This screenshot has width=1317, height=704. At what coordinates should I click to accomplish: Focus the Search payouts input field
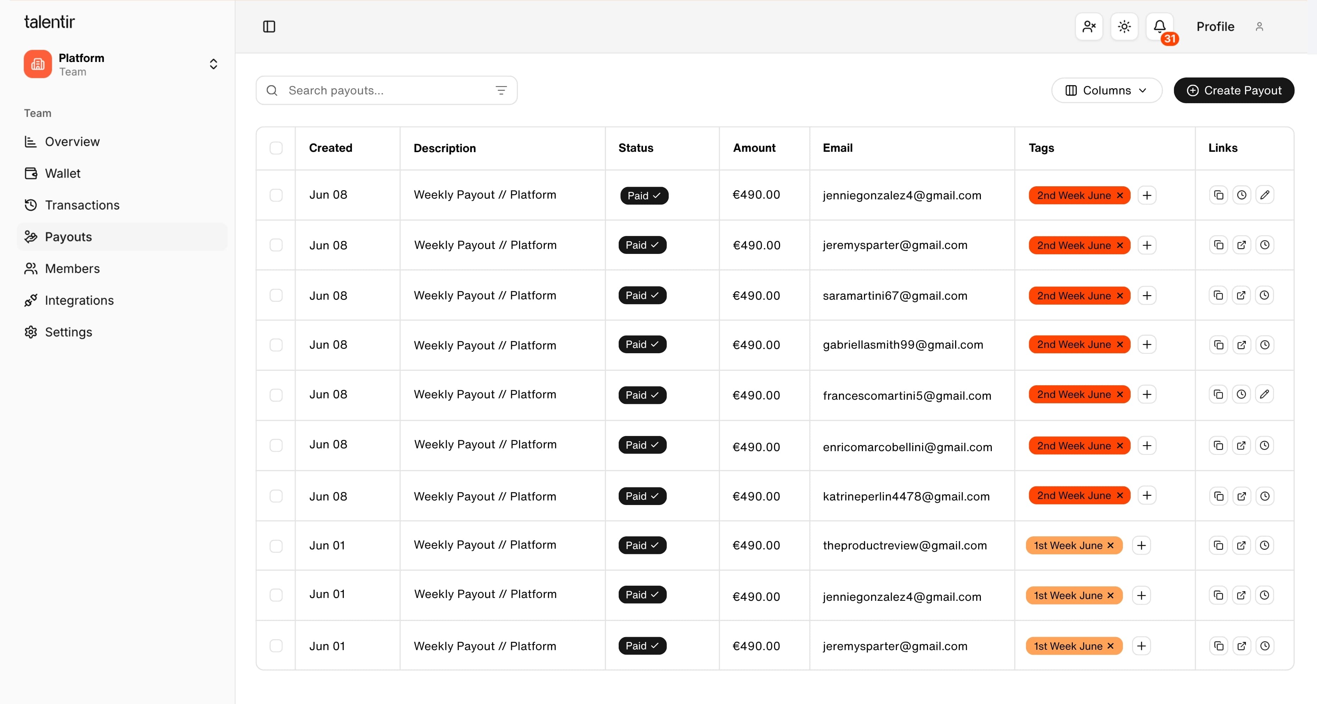tap(386, 91)
